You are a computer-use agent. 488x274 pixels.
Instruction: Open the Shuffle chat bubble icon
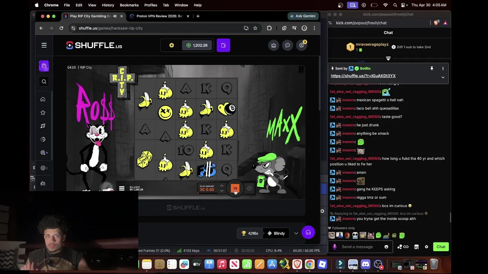pos(287,45)
